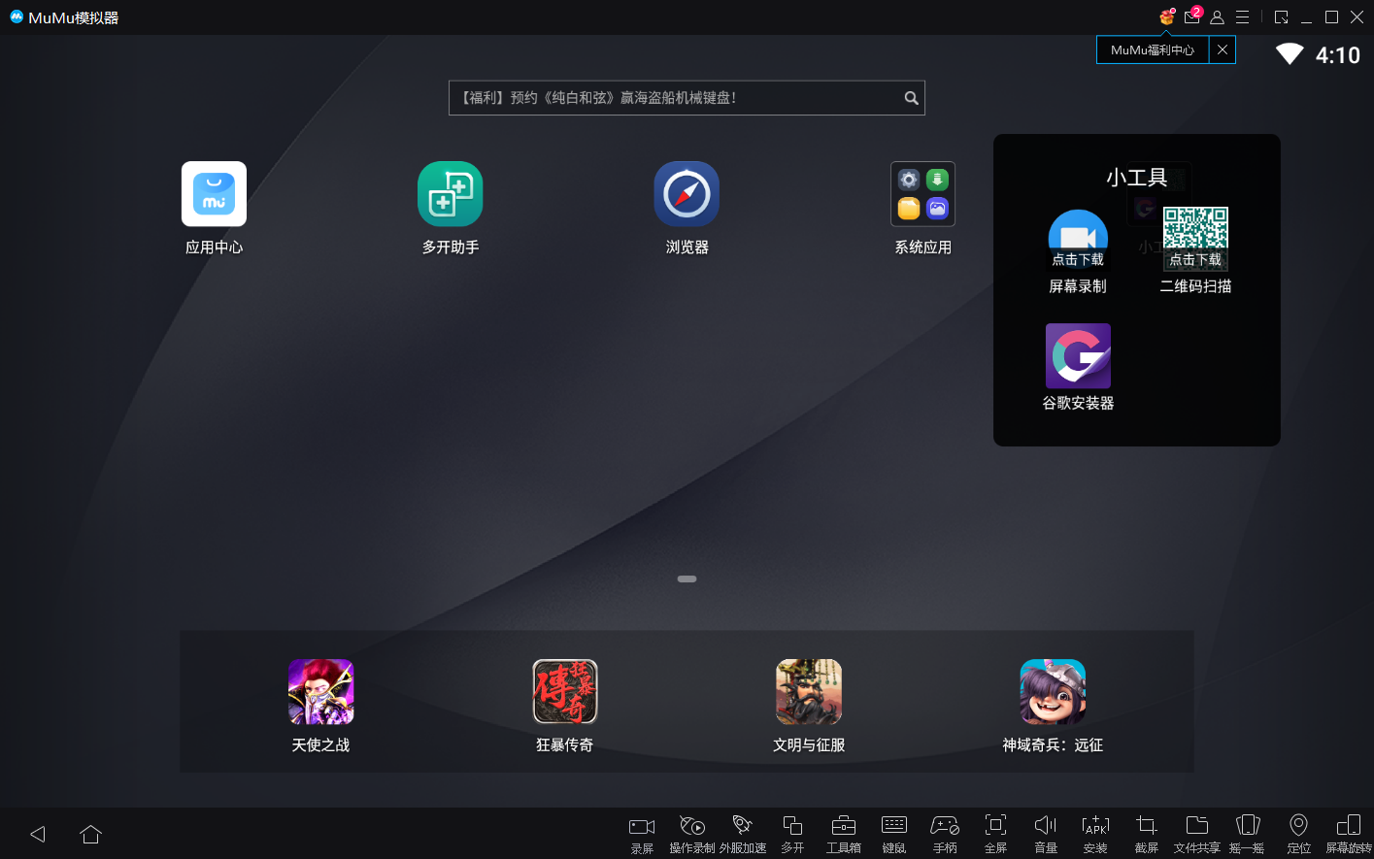Click the 录屏 record screen tool

pos(642,834)
